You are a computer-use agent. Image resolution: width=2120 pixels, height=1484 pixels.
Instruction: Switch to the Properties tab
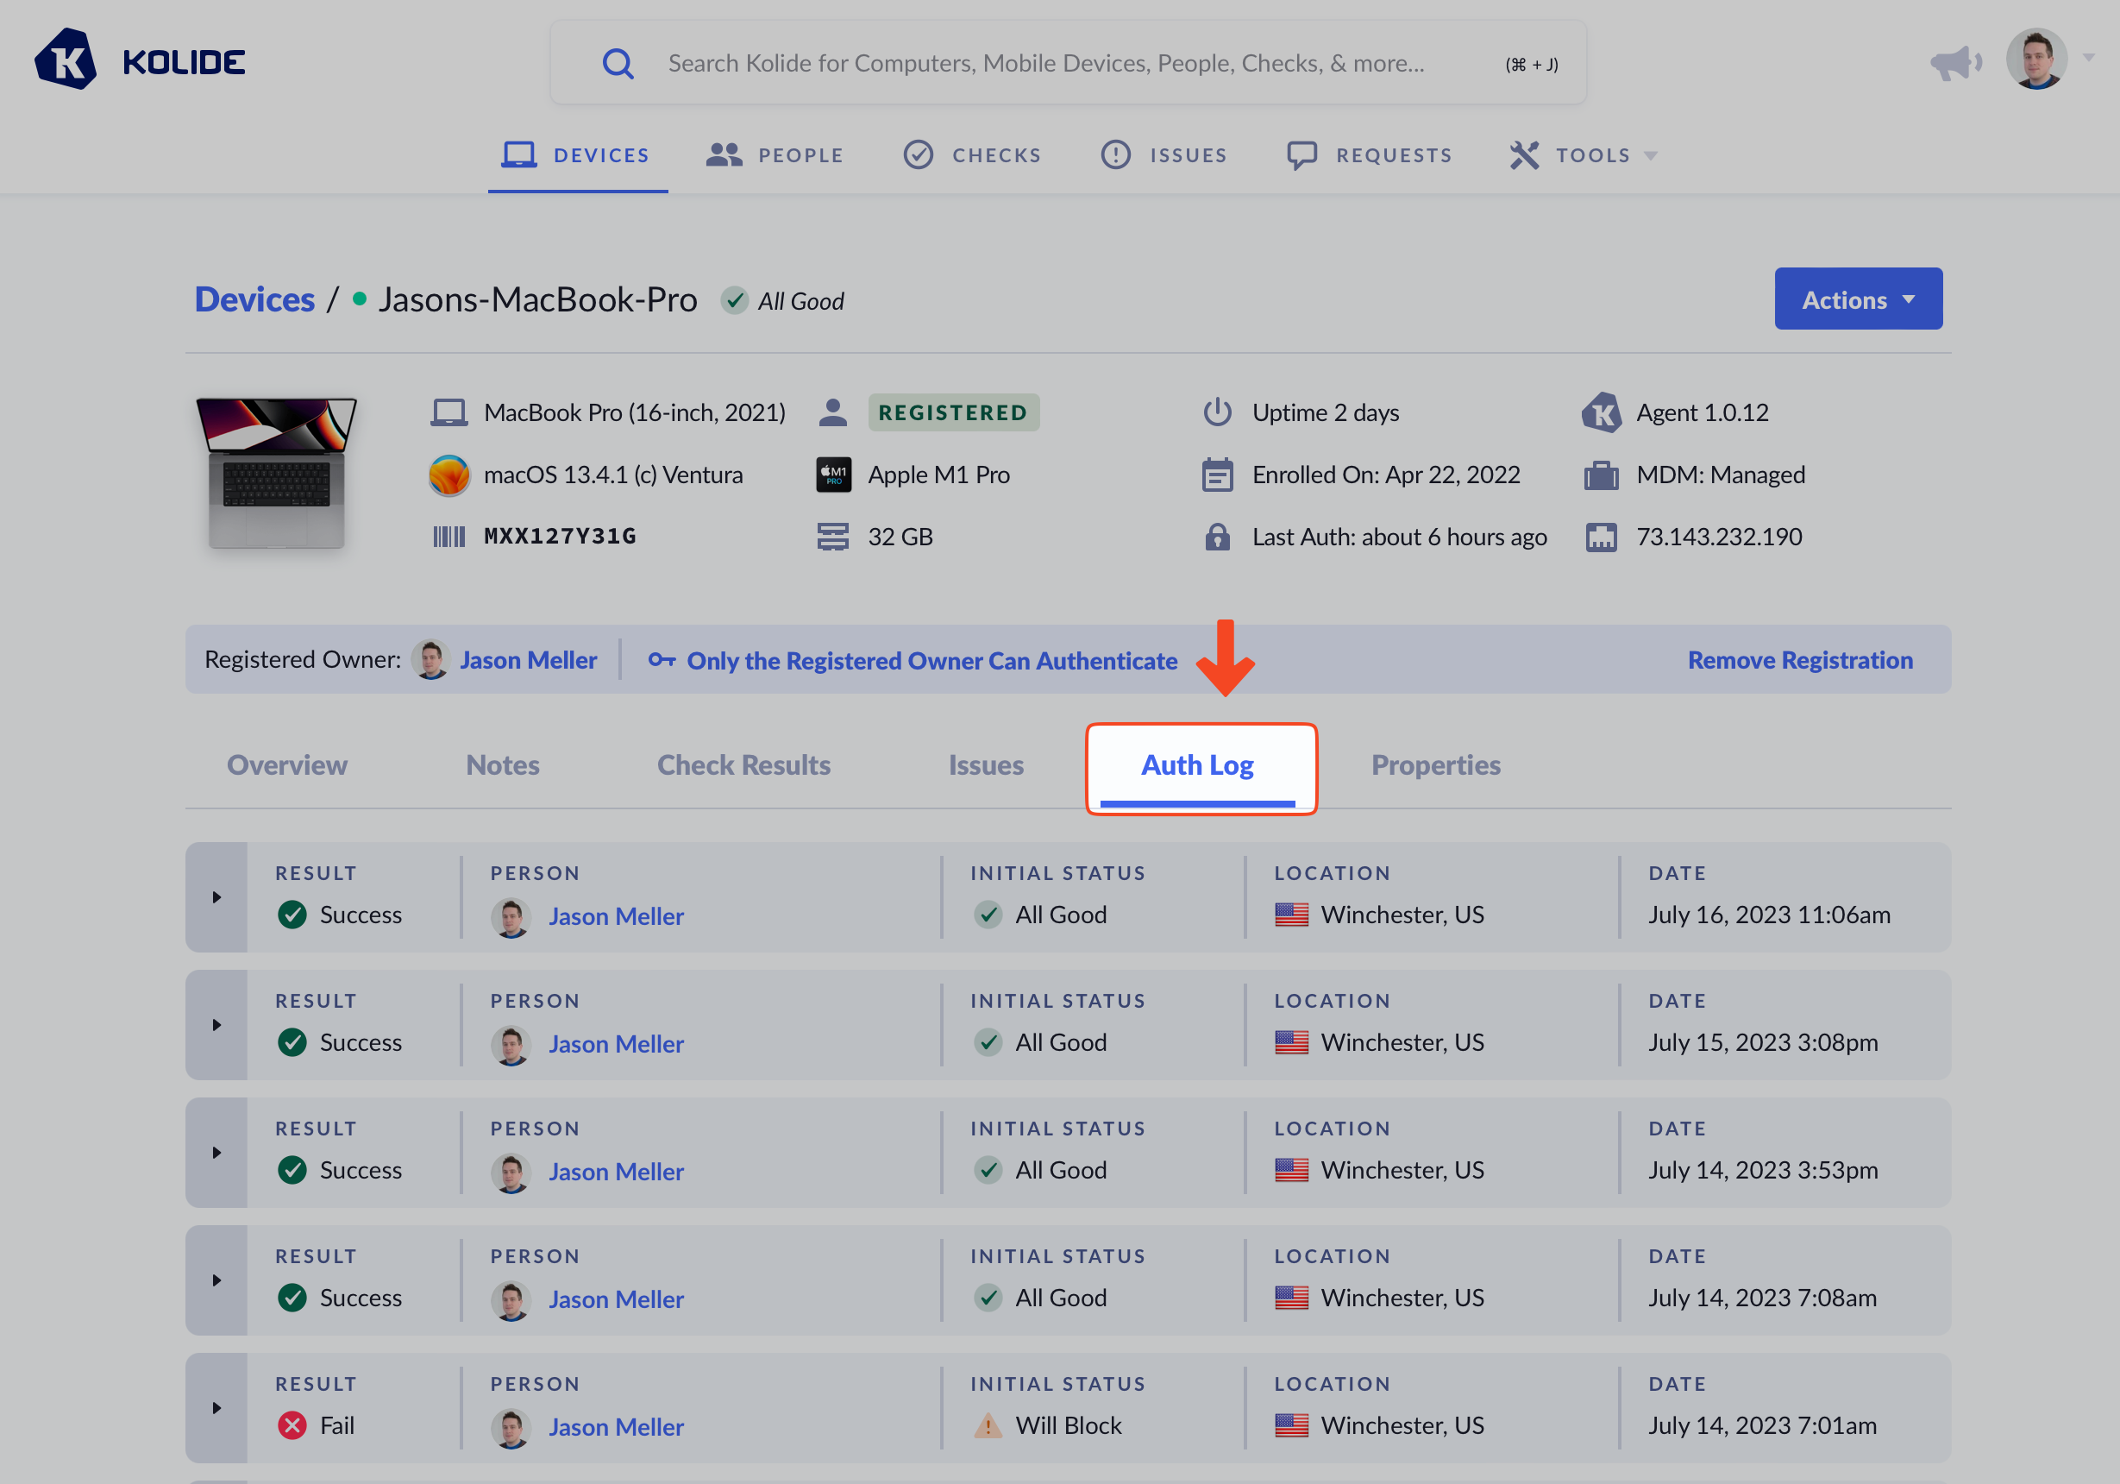click(1435, 764)
